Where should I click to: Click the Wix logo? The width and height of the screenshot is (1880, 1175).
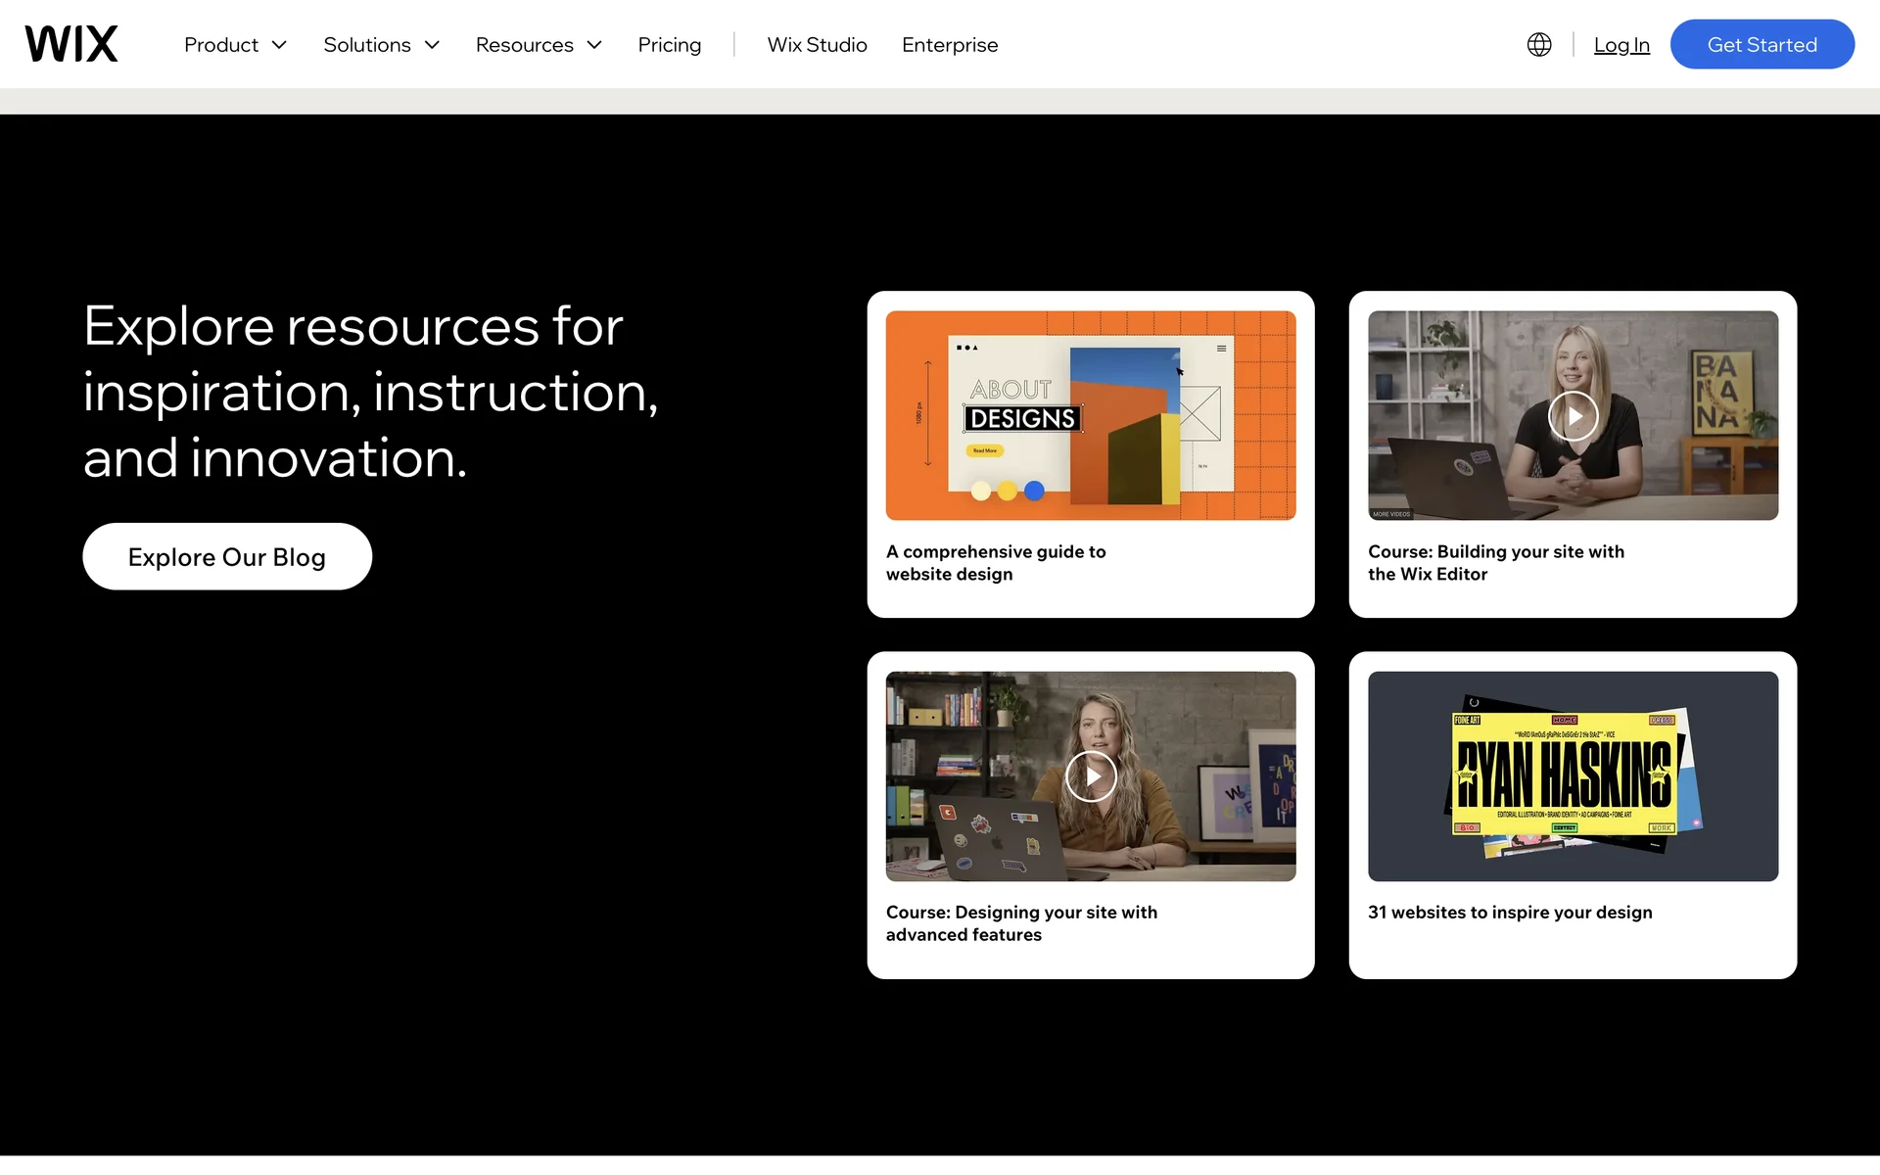point(71,44)
